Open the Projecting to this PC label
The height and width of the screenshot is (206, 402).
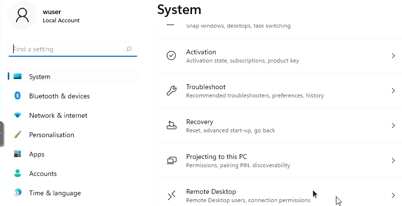click(x=216, y=157)
